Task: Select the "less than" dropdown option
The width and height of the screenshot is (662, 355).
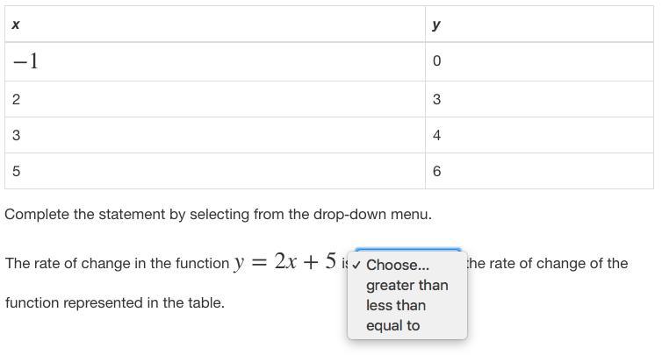Action: [396, 305]
